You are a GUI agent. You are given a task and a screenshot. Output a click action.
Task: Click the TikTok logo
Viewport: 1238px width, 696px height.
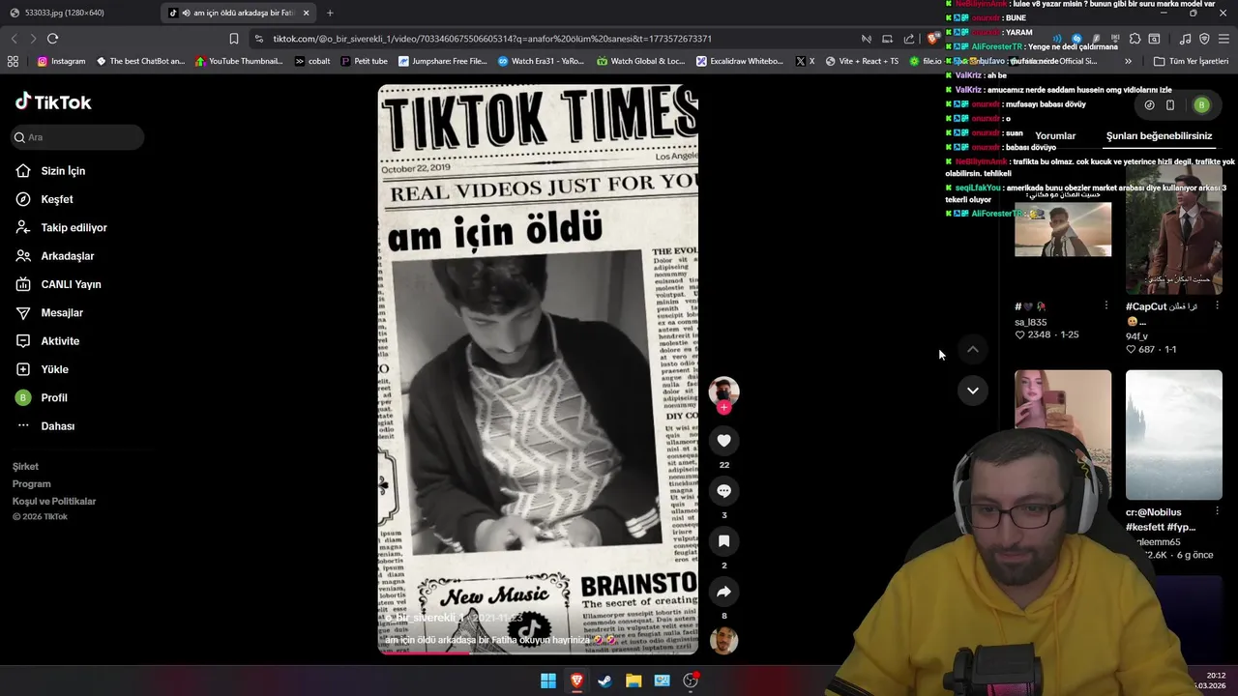[x=53, y=101]
